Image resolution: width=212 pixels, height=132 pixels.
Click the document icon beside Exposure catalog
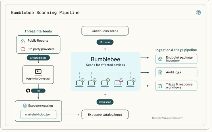click(x=25, y=105)
